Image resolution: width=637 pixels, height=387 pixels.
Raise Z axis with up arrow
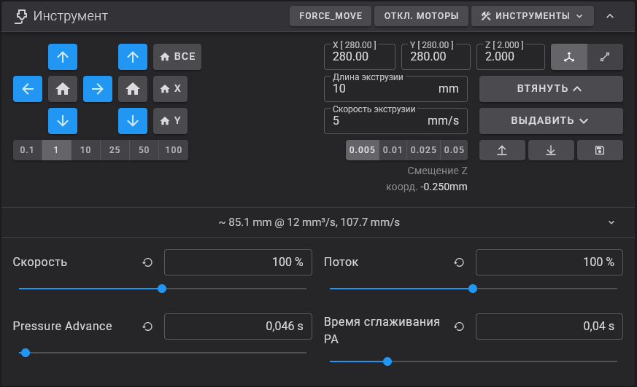(x=133, y=57)
